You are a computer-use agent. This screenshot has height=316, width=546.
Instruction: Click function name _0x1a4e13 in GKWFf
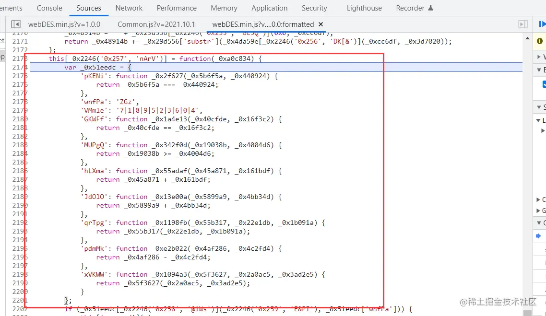click(169, 119)
